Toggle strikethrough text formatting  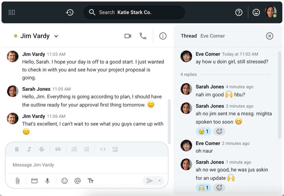tap(42, 149)
